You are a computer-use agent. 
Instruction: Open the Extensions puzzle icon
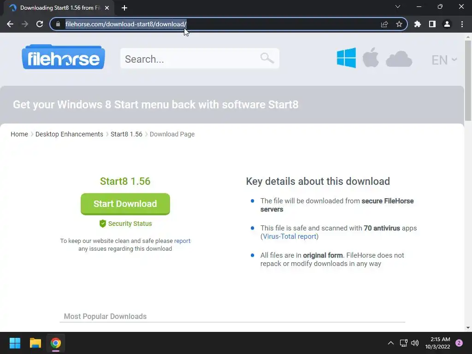tap(418, 24)
